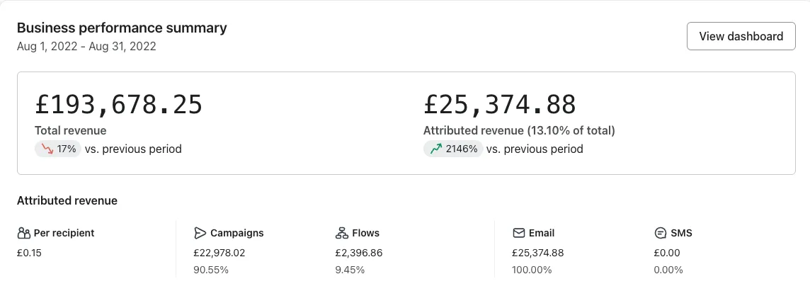Click the Flows revenue £2,396.86
Image resolution: width=810 pixels, height=286 pixels.
359,253
